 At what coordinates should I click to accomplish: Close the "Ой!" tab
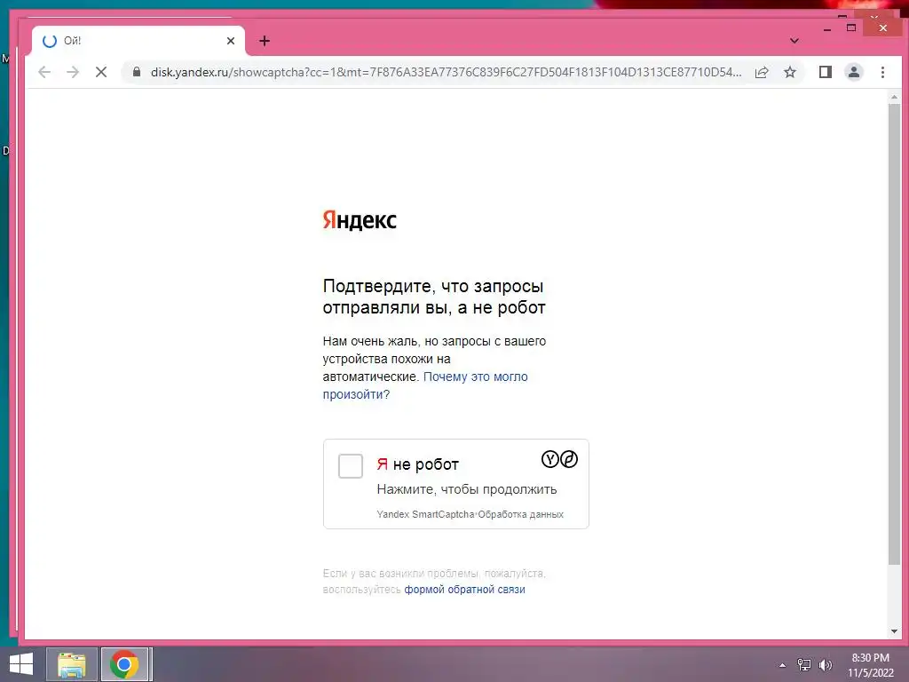(231, 41)
